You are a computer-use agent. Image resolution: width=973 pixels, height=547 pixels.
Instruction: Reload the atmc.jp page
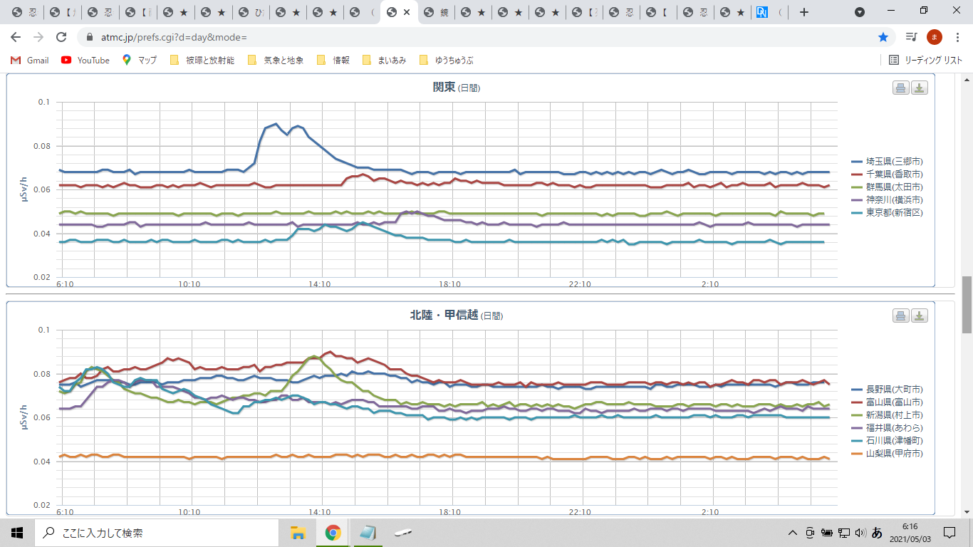[61, 37]
